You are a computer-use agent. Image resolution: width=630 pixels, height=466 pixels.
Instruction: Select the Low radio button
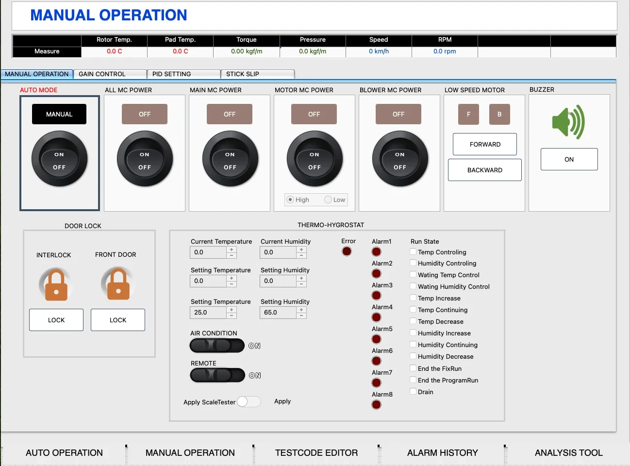point(329,200)
